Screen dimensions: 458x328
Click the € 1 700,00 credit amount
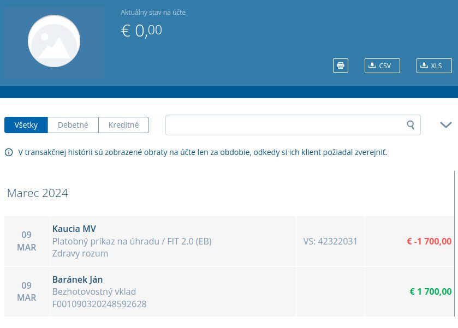(x=430, y=291)
